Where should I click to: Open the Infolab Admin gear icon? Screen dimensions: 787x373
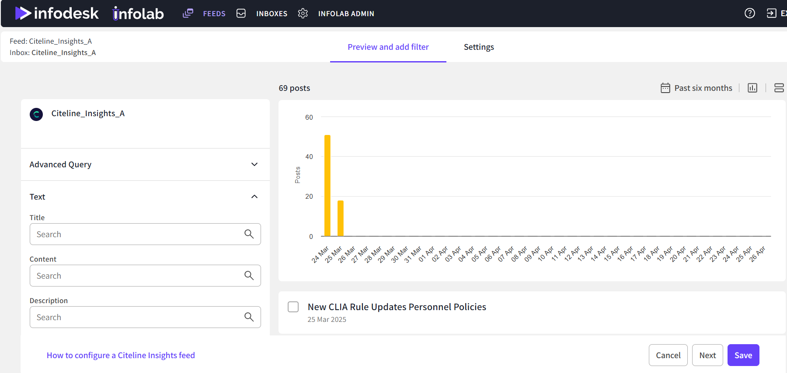pyautogui.click(x=303, y=14)
